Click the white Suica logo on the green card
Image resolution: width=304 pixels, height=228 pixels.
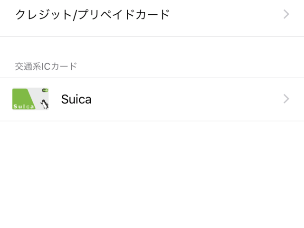[x=23, y=106]
